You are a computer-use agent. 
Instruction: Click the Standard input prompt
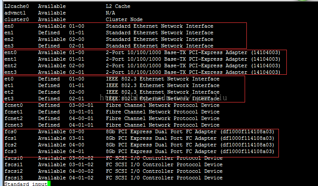click(26, 184)
